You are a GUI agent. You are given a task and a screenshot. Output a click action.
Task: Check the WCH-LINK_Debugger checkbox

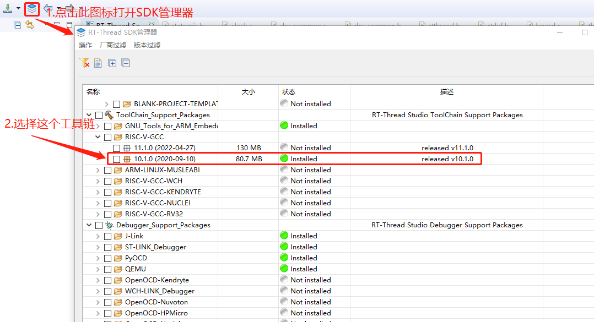pyautogui.click(x=107, y=291)
